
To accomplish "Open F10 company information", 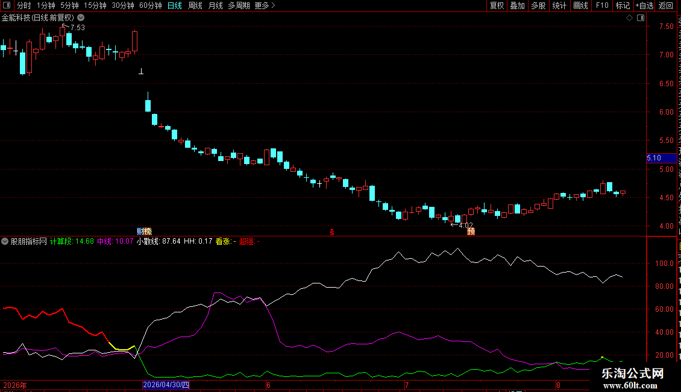I will pyautogui.click(x=602, y=5).
